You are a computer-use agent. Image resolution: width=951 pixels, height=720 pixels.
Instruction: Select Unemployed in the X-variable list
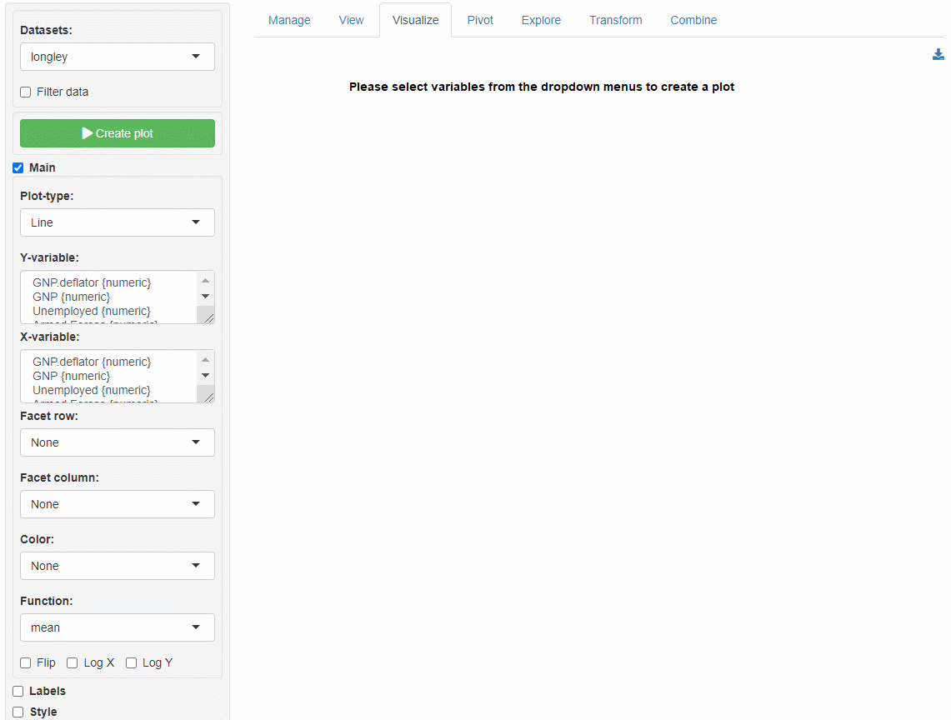92,390
